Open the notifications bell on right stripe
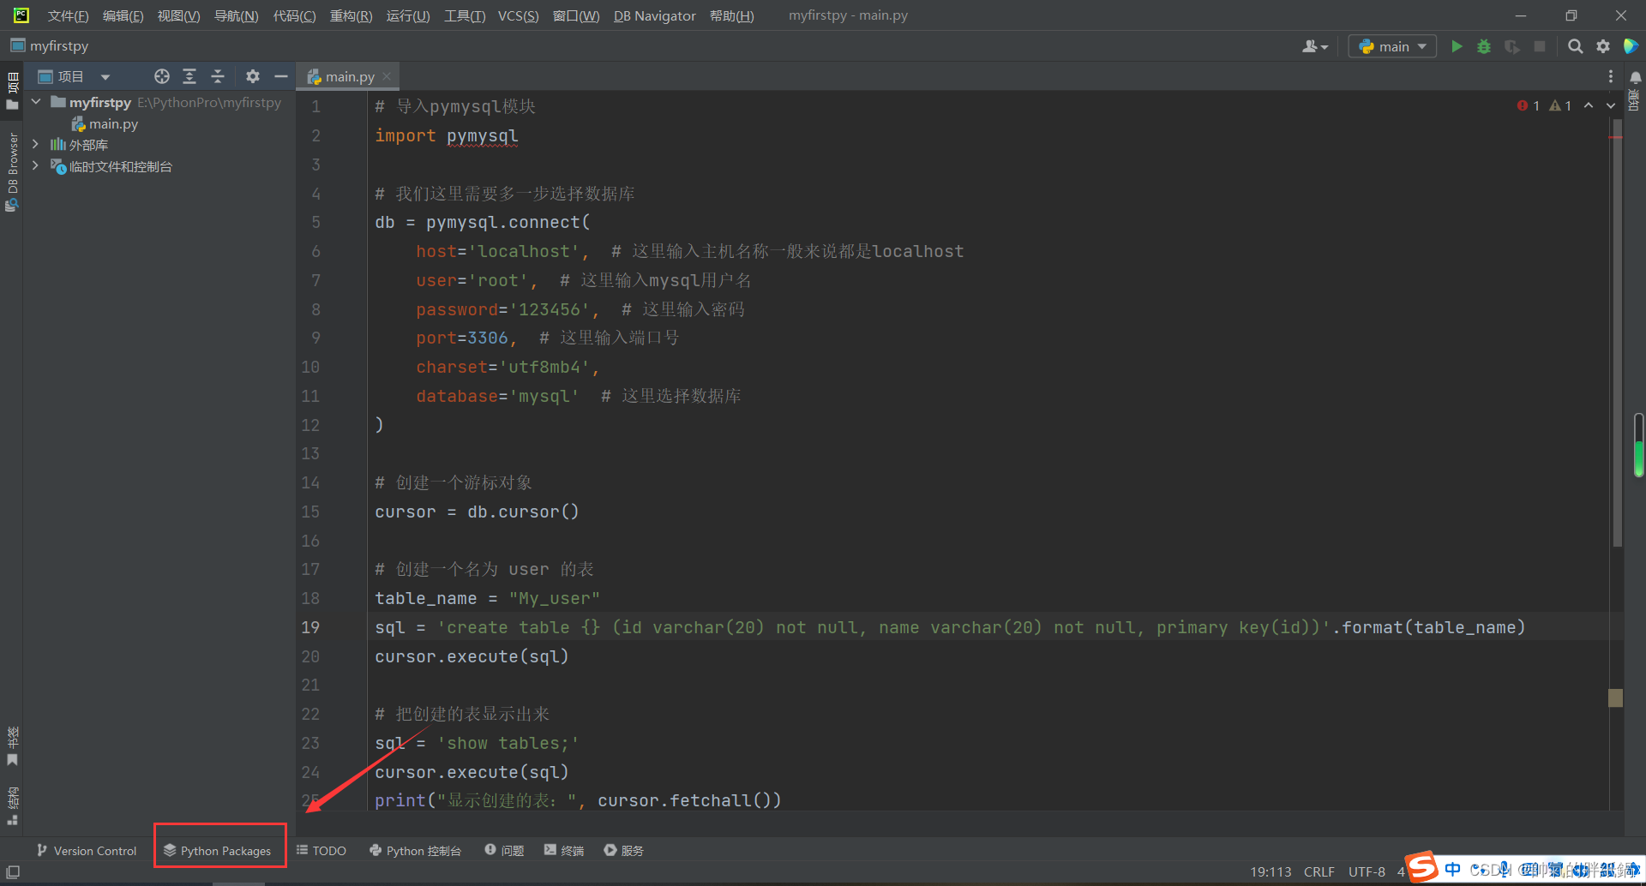Image resolution: width=1646 pixels, height=886 pixels. point(1635,77)
